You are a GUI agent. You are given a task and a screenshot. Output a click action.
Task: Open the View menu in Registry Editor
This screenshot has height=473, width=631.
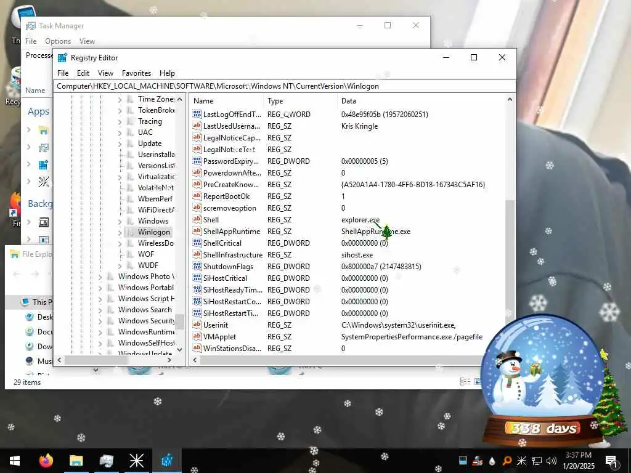(105, 73)
